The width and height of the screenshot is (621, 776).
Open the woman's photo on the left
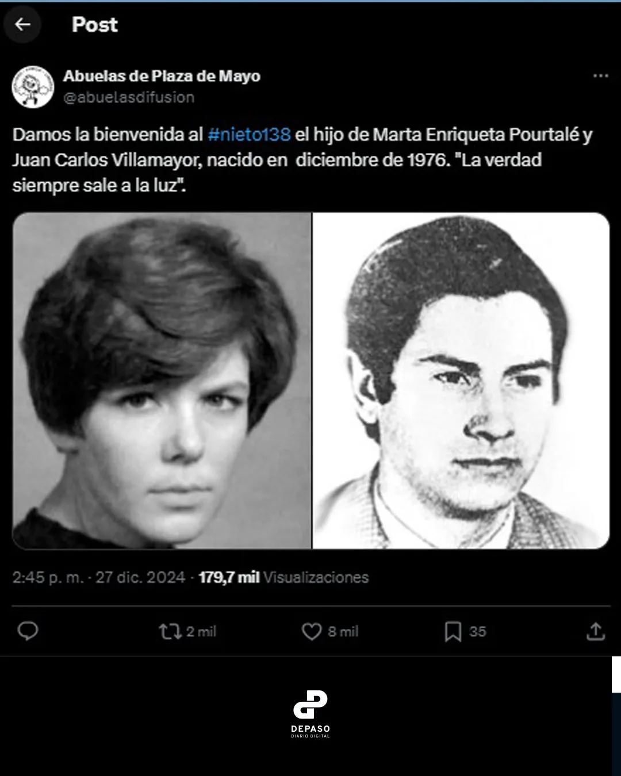point(162,381)
